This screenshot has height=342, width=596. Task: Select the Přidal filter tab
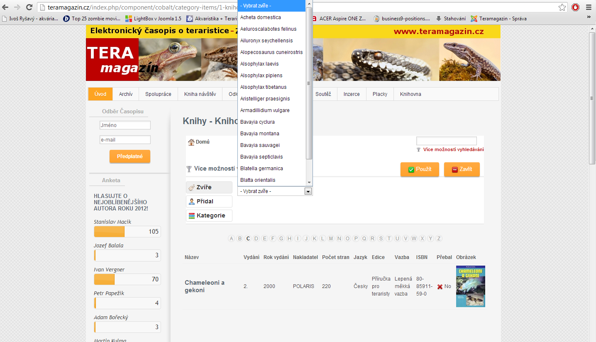pyautogui.click(x=209, y=201)
